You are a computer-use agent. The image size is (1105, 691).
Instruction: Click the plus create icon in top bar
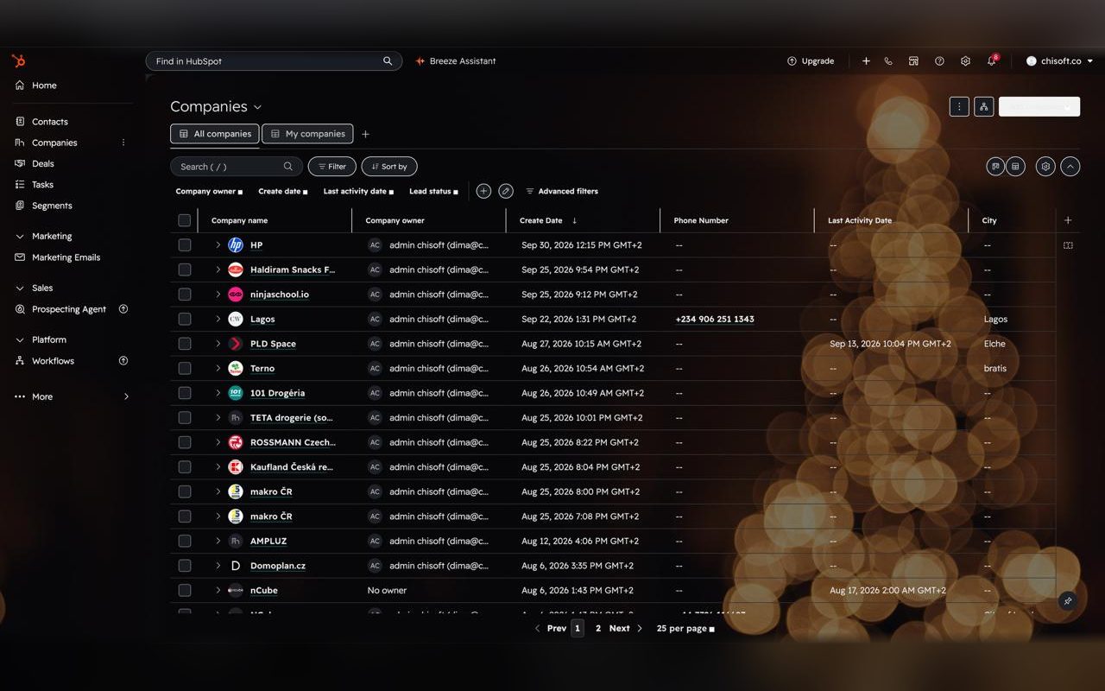click(x=866, y=61)
